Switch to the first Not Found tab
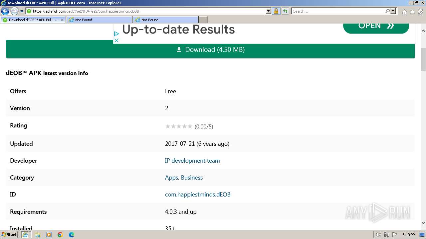Screen dimensions: 426x239 coord(99,20)
